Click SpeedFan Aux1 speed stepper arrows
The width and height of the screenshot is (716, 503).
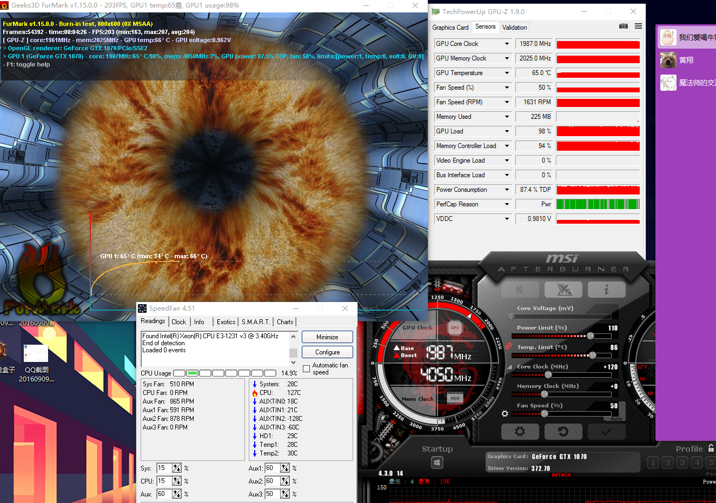(x=285, y=468)
